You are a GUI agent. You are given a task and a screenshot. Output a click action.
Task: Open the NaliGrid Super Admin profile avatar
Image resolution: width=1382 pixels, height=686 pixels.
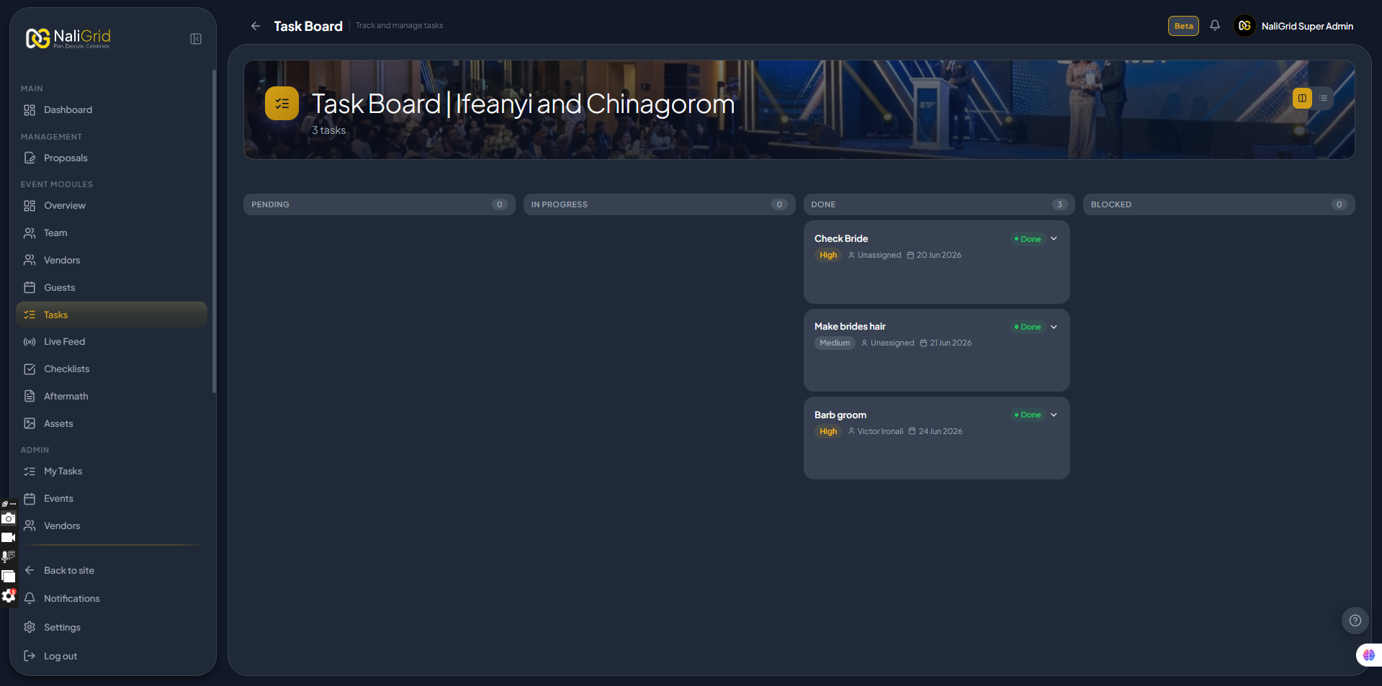[1244, 26]
